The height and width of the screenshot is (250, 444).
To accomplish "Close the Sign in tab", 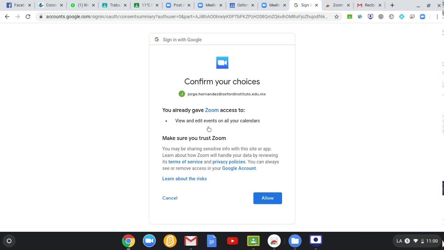I will 316,5.
